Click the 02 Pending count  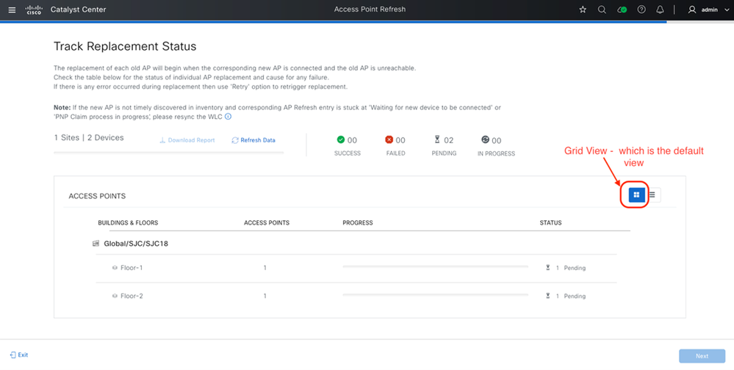click(x=448, y=140)
